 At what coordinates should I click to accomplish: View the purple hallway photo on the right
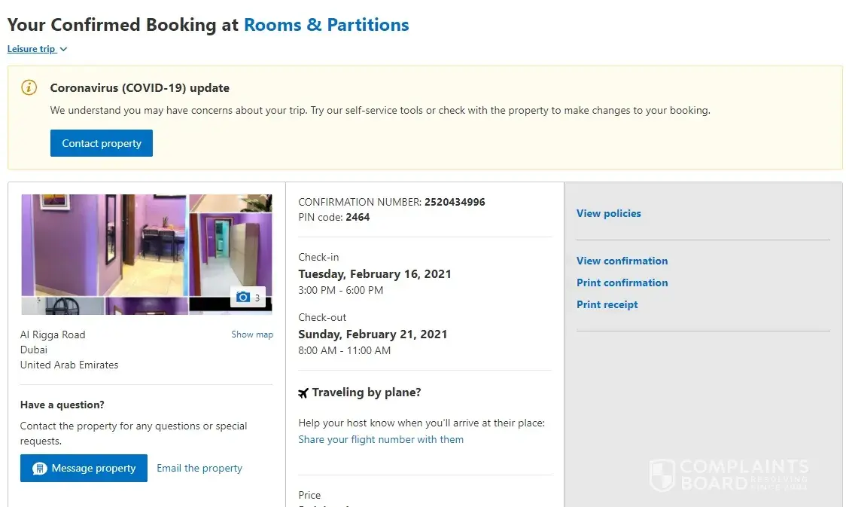click(230, 252)
